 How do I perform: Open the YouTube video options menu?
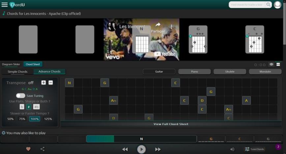pos(171,26)
